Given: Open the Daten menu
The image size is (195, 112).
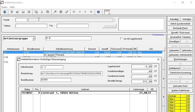Looking at the screenshot, I should [x=4, y=7].
